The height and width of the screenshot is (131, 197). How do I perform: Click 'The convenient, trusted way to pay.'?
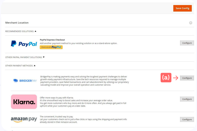point(57,117)
